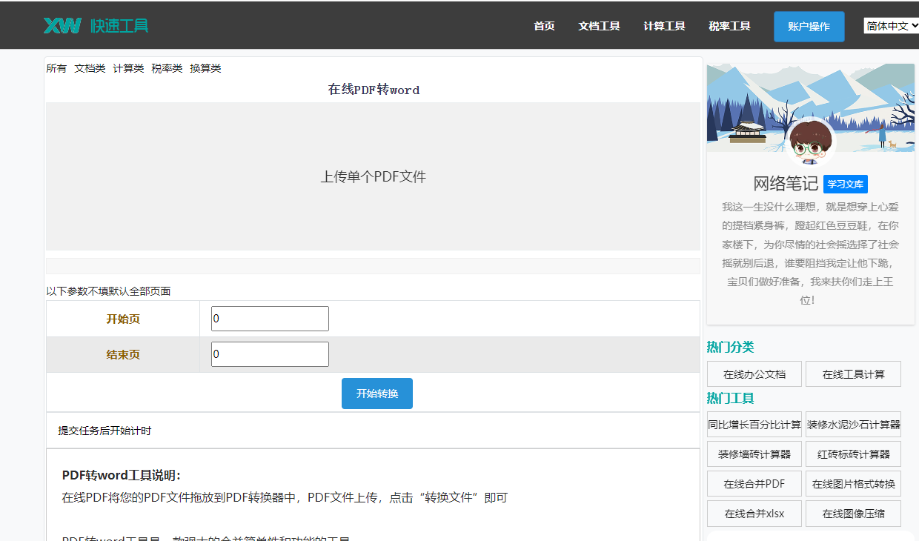Go to the 在线图片格式转换 tool
The image size is (919, 541).
(x=853, y=484)
